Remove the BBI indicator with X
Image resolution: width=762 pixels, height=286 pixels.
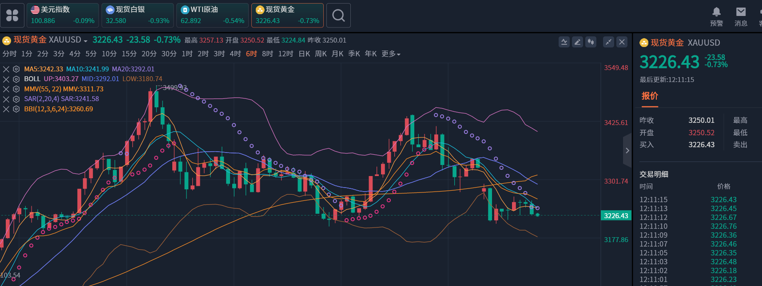coord(6,109)
